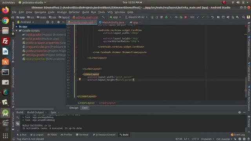Viewport: 251px width, 141px height.
Task: Open FileZilla from the dock
Action: (5, 41)
